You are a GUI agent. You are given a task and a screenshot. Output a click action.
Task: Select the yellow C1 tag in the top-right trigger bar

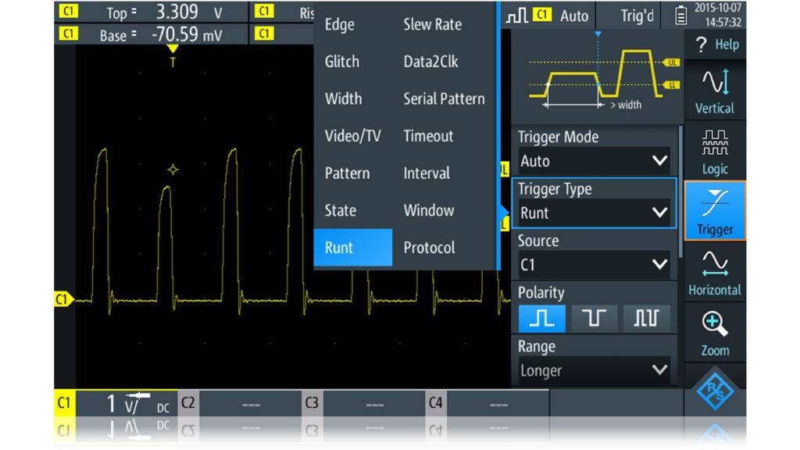pos(542,16)
